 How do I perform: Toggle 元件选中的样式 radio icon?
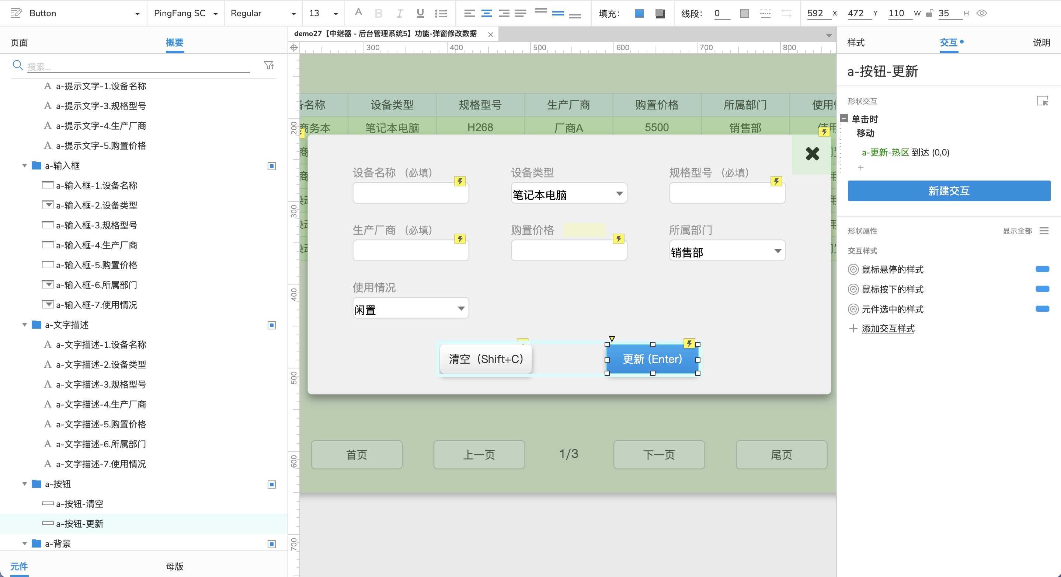pos(853,309)
